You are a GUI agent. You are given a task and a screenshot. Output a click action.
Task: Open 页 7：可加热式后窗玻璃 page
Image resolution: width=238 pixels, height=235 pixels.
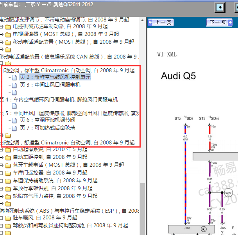[x=48, y=128]
